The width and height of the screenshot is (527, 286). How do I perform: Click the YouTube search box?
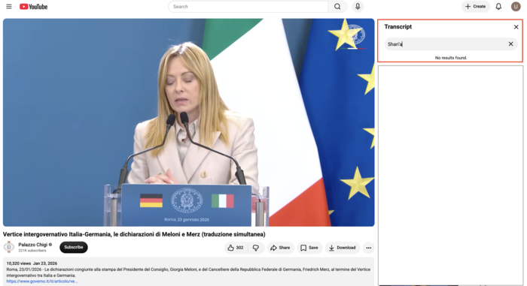[248, 6]
